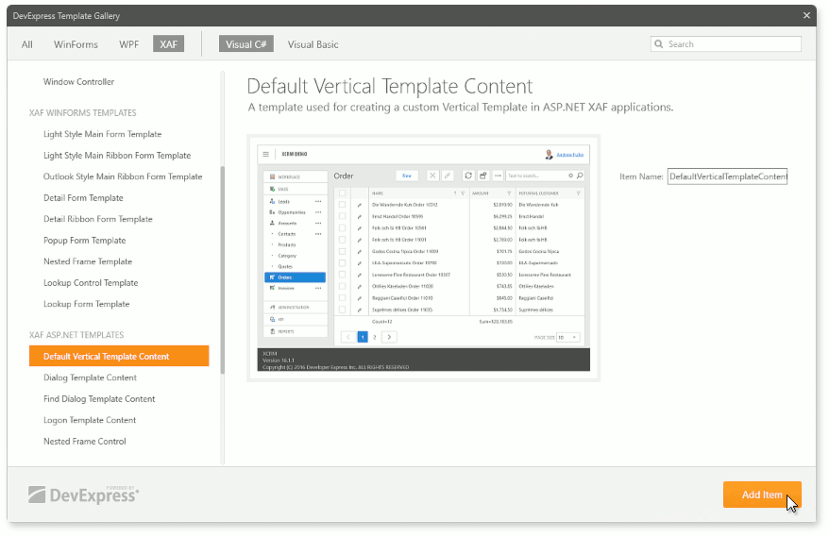
Task: Select Light Style Main Form Template
Action: (103, 134)
